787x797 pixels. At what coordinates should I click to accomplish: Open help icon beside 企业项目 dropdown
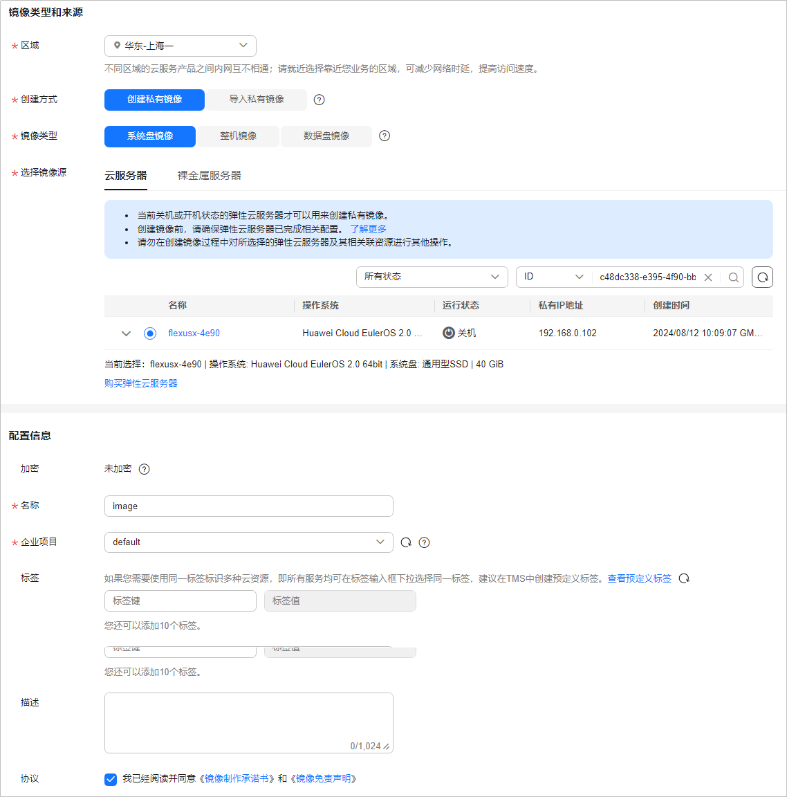pos(424,542)
